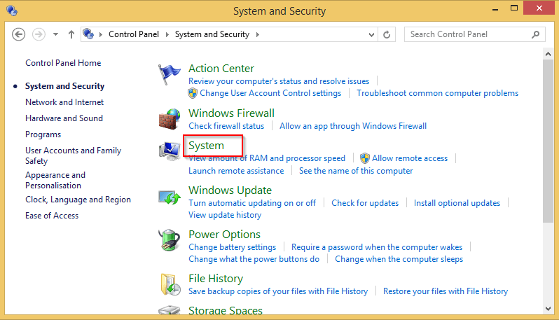Open the Windows Firewall brick wall icon

[x=169, y=118]
